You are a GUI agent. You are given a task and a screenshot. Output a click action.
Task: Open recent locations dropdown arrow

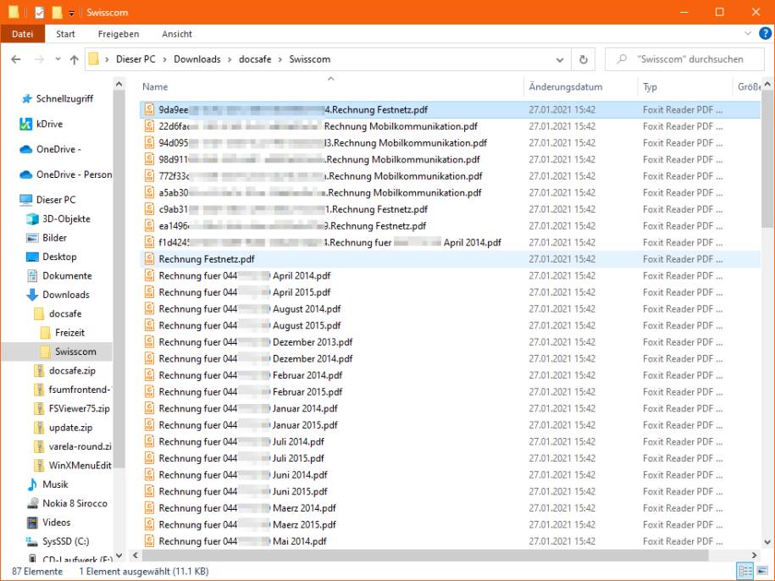click(x=58, y=59)
